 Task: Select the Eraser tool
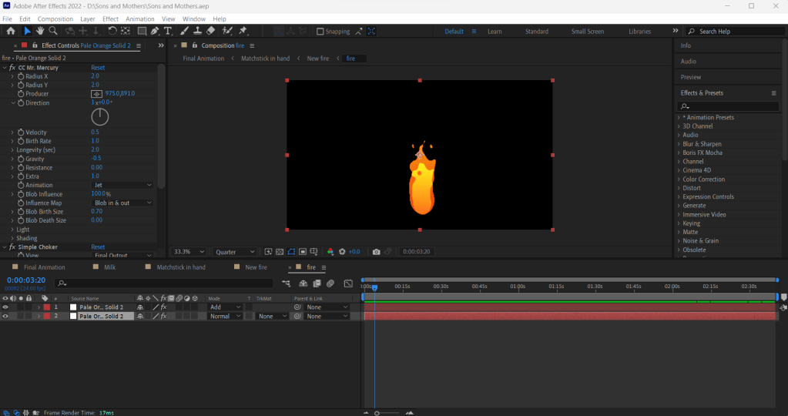[212, 31]
